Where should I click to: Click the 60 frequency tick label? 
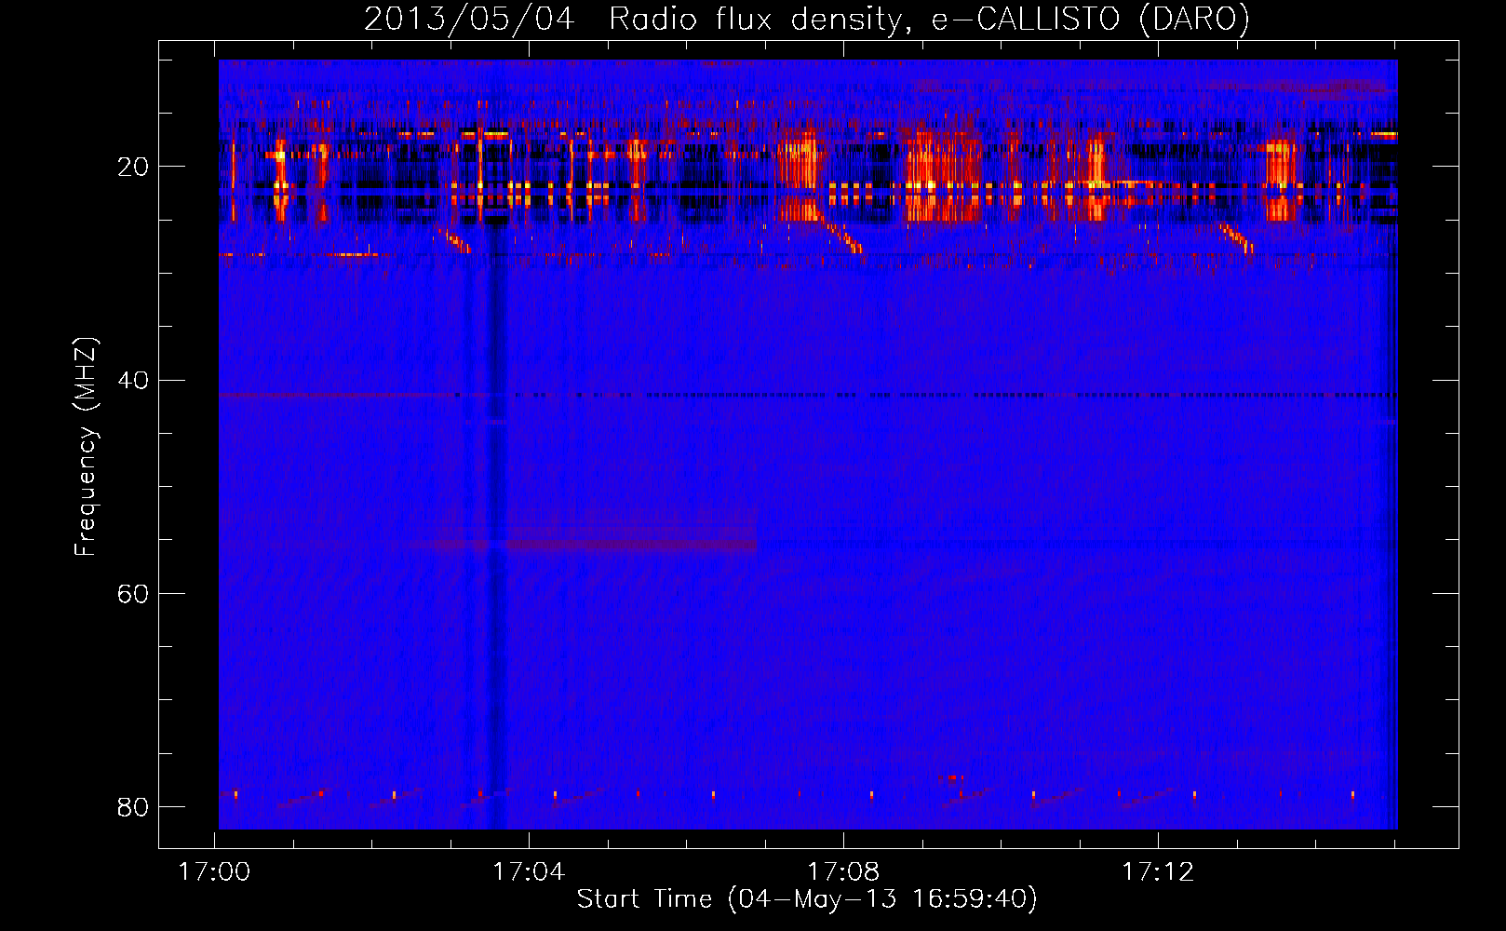[x=132, y=593]
